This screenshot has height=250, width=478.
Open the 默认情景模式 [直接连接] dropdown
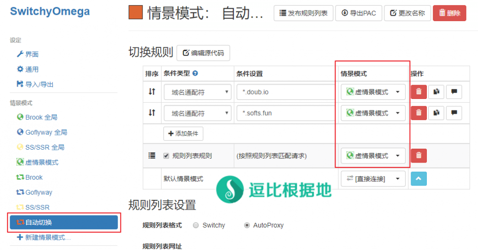click(x=373, y=179)
